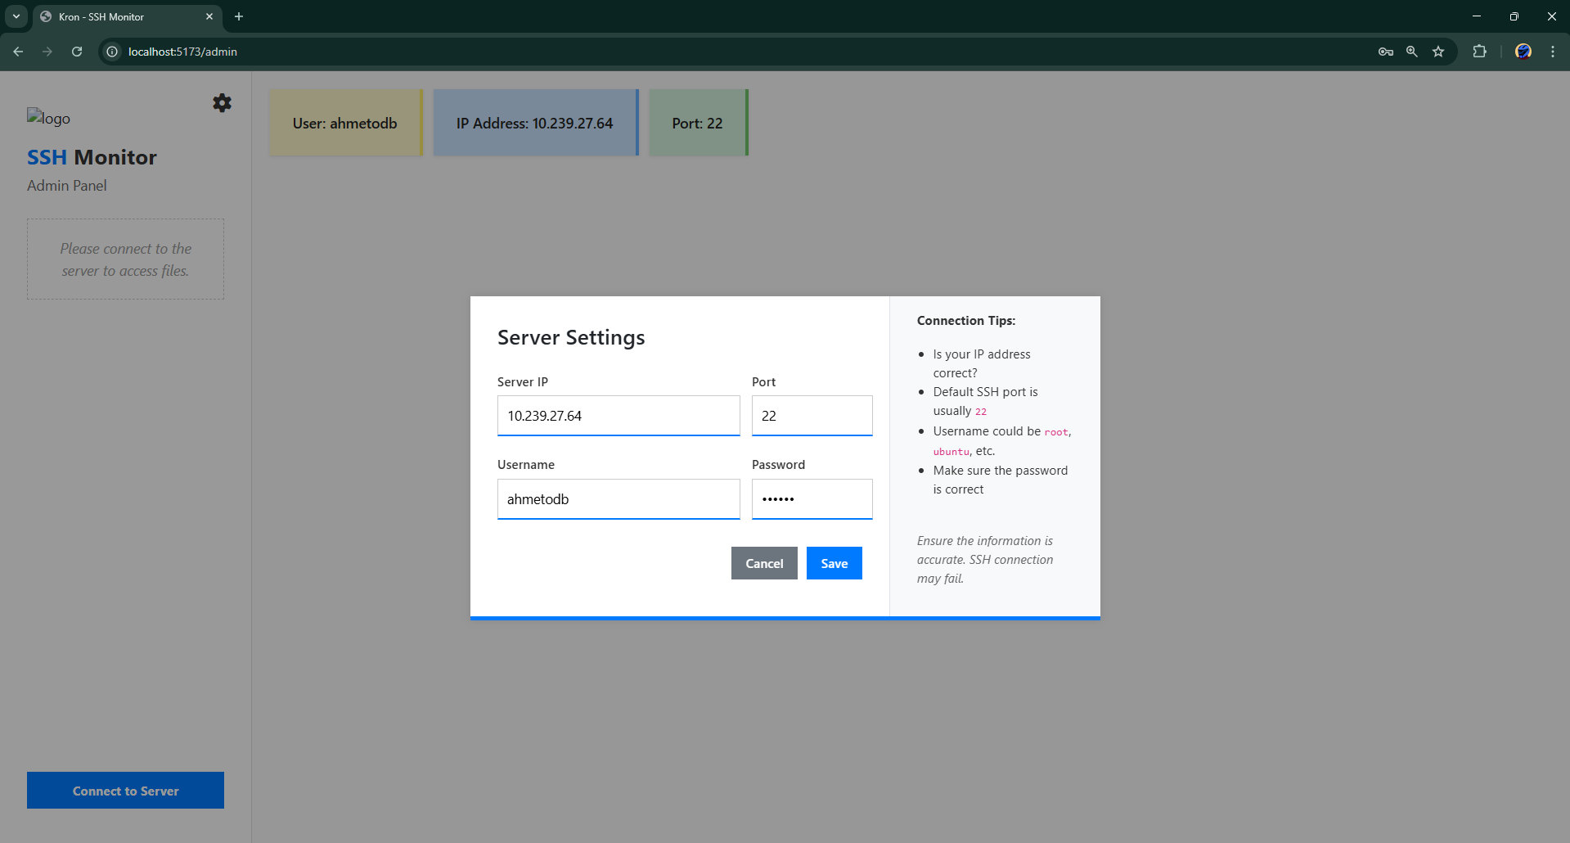1570x843 pixels.
Task: Open settings via the gear icon
Action: 221,102
